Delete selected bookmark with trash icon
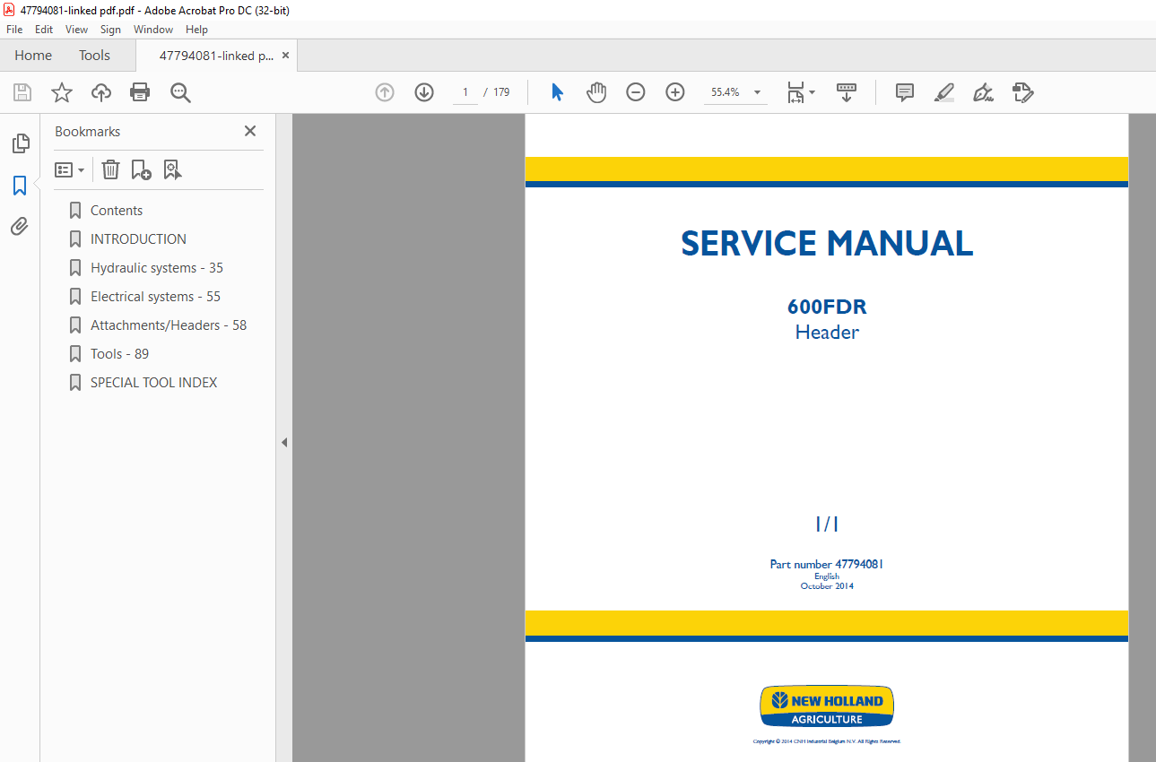Viewport: 1156px width, 762px height. click(110, 169)
